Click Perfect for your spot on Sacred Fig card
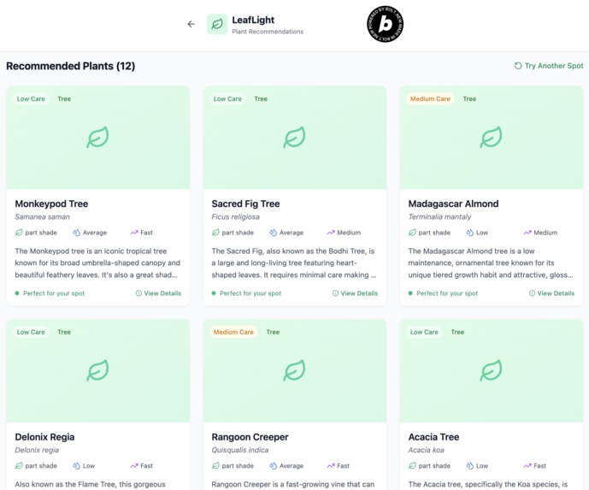Viewport: 589px width, 490px height. 246,293
